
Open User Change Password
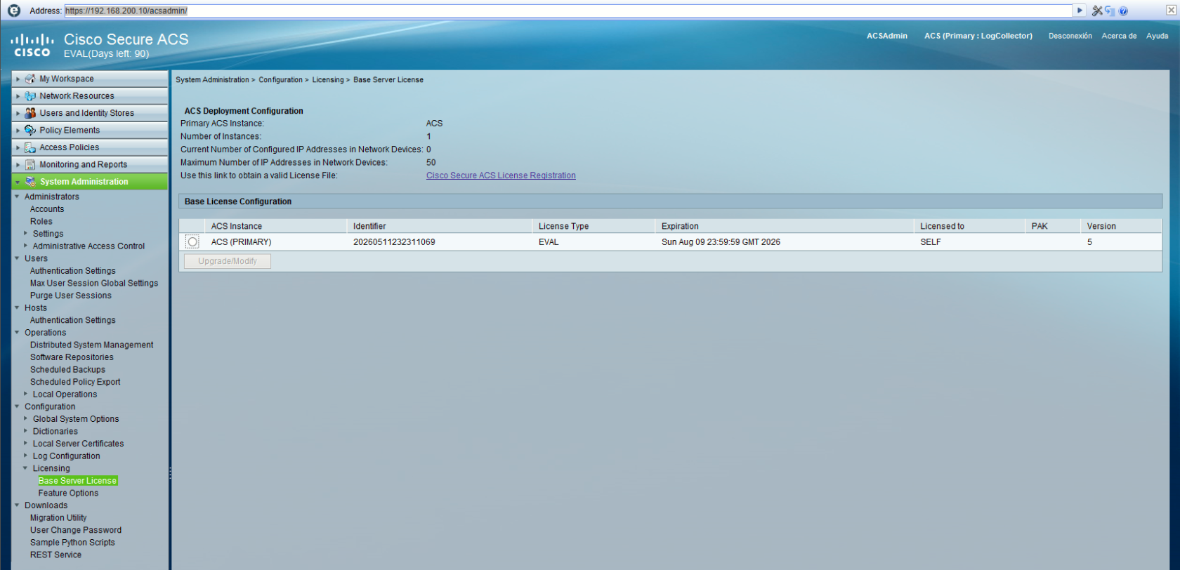tap(76, 530)
